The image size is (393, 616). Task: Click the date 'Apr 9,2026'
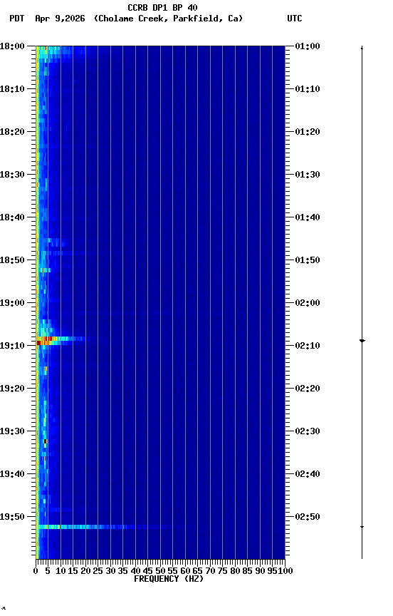[60, 19]
